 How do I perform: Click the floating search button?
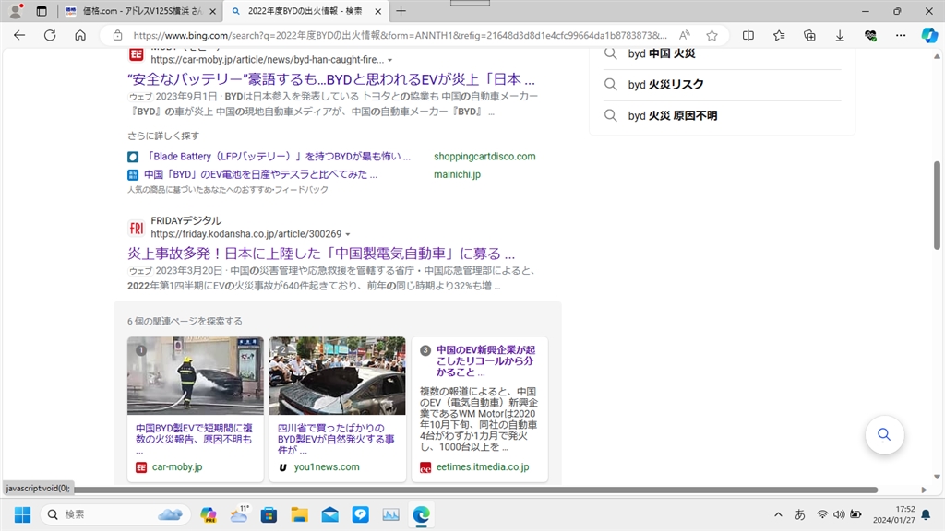point(884,435)
